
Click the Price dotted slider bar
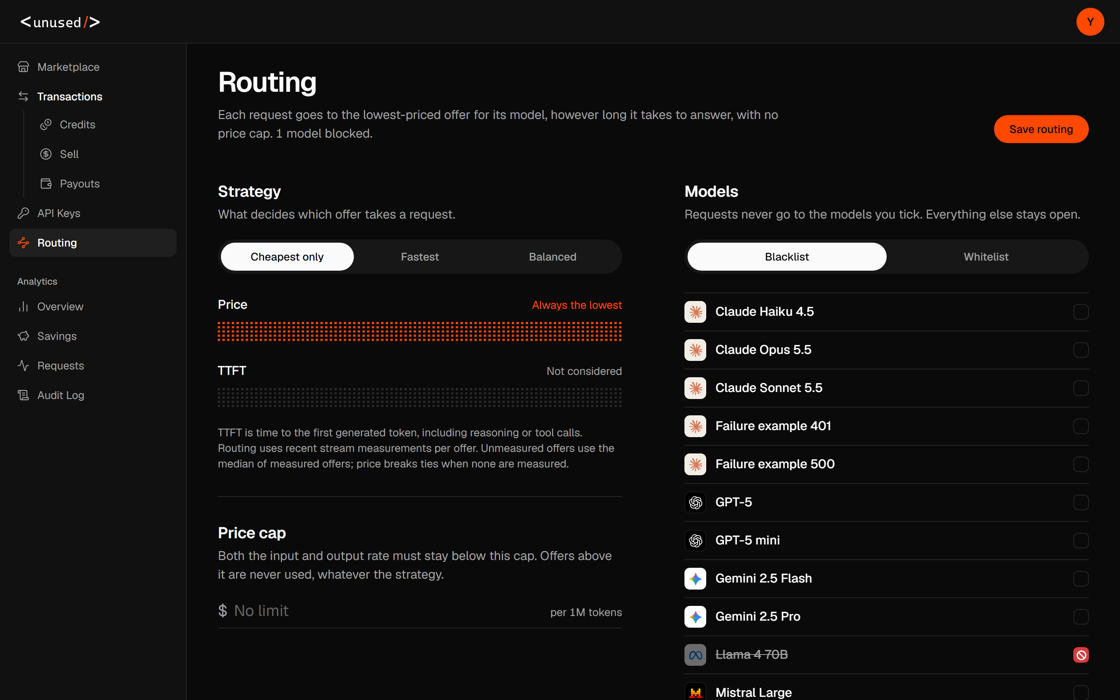coord(420,331)
